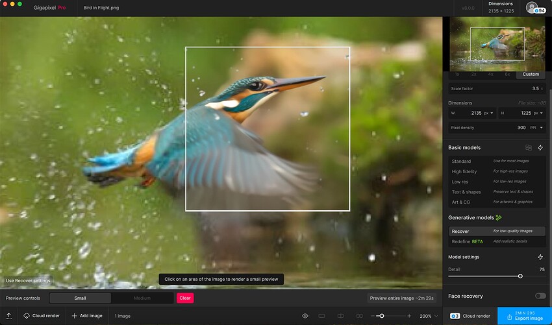Click the Basic models auto lightning icon
Screen dimensions: 552x325
[x=540, y=148]
